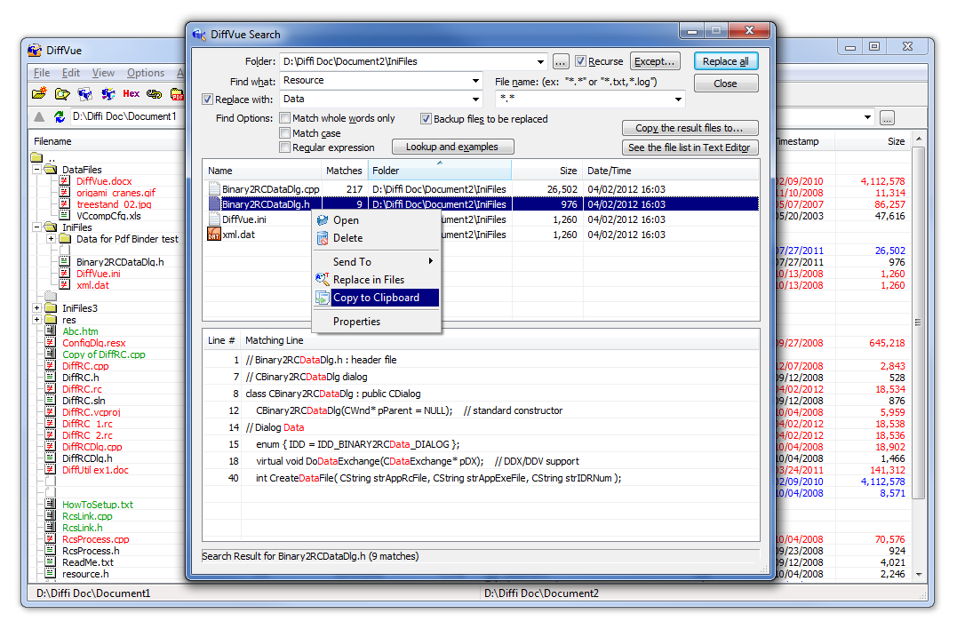Sort results by Folder column header
957x629 pixels.
(440, 171)
